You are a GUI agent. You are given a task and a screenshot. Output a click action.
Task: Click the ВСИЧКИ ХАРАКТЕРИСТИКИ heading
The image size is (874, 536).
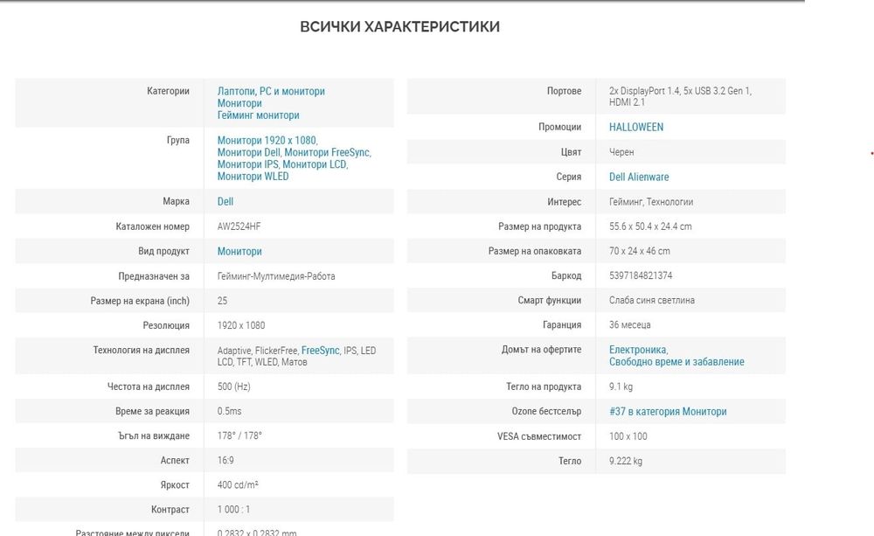tap(400, 27)
